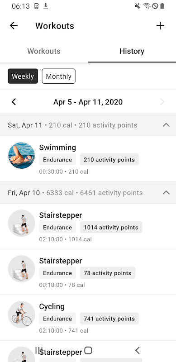Screen dimensions: 176x362
Task: Collapse the Sat, Apr 11 section
Action: (166, 125)
